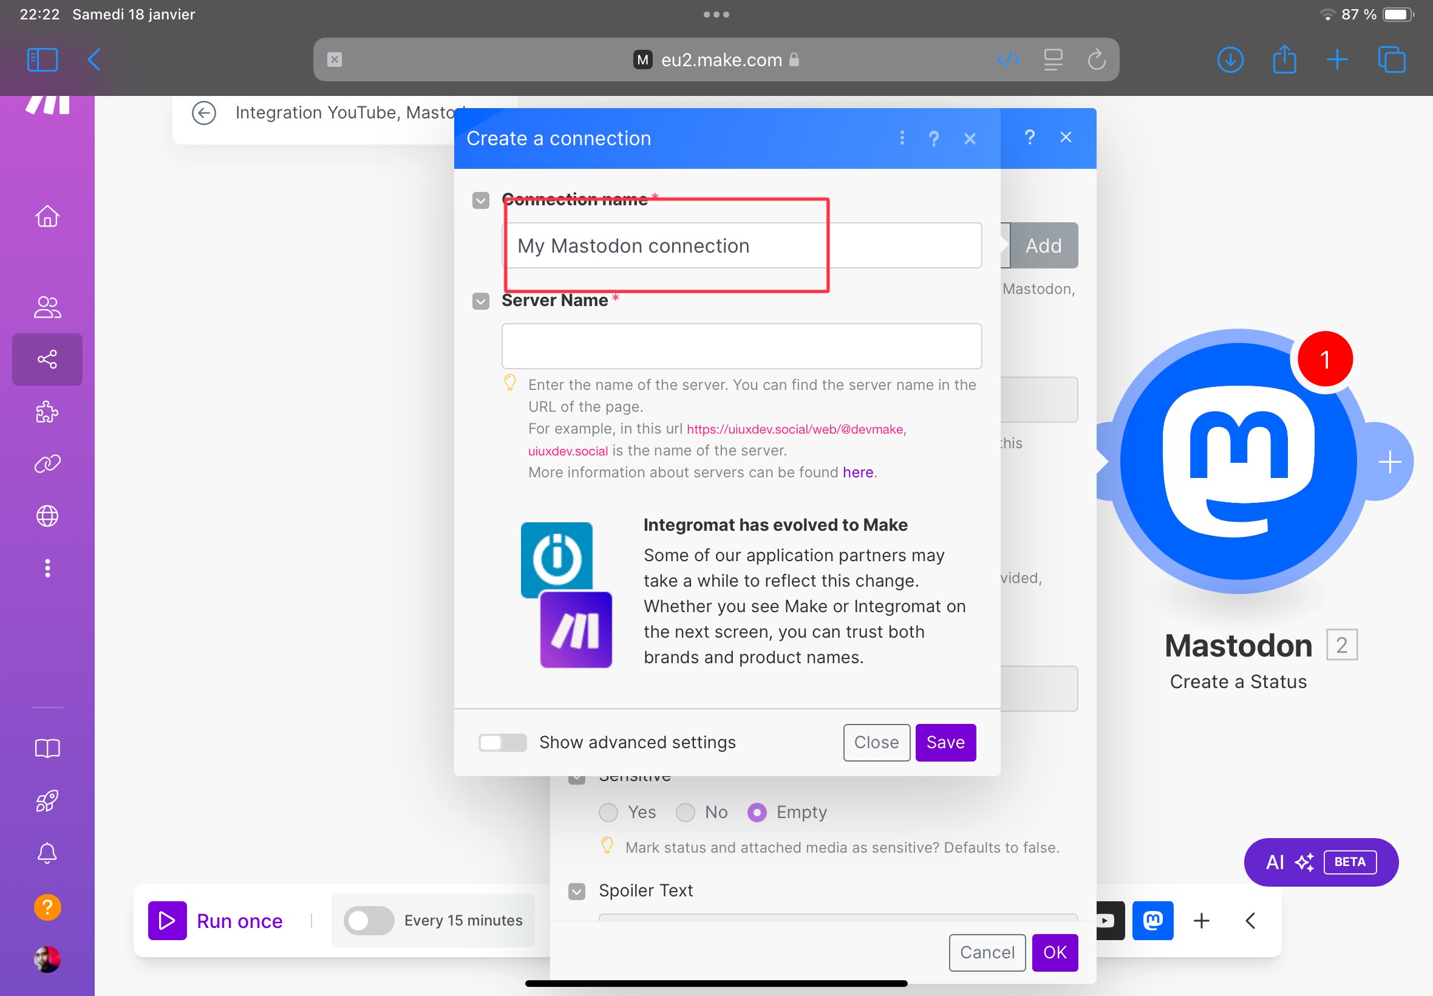Image resolution: width=1433 pixels, height=996 pixels.
Task: Click the Connection name input field
Action: 743,245
